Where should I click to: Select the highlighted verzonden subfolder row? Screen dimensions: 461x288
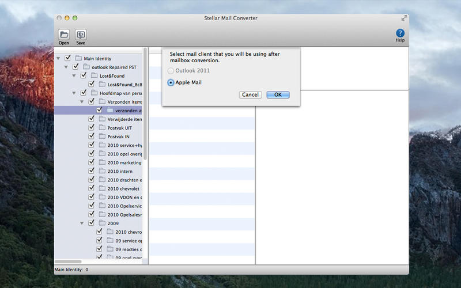click(x=99, y=110)
